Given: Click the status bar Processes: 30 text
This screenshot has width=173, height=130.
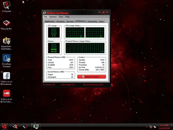Looking at the screenshot, I should click(49, 84).
